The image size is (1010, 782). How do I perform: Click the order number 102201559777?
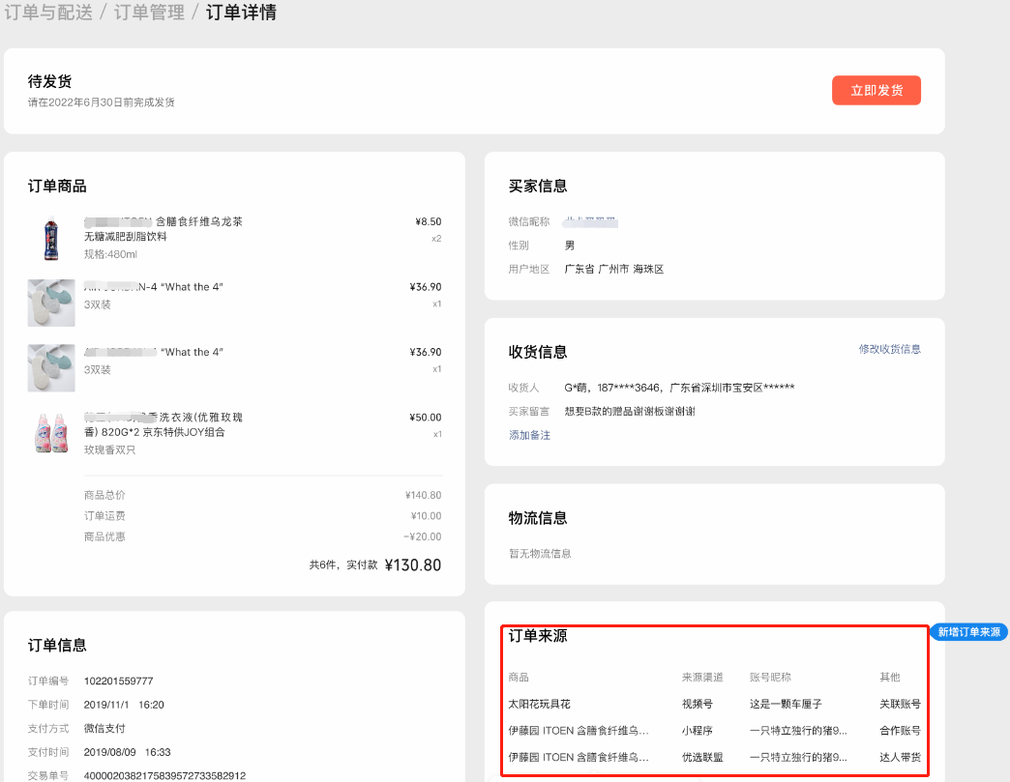(118, 681)
